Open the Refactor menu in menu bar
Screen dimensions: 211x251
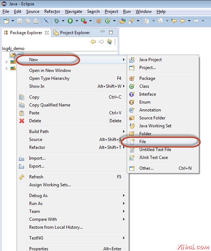[x=52, y=12]
